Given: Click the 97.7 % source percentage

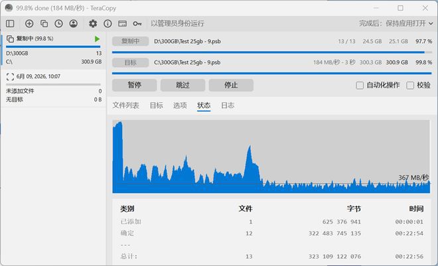Looking at the screenshot, I should point(424,41).
